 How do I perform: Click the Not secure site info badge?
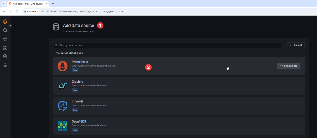point(30,11)
